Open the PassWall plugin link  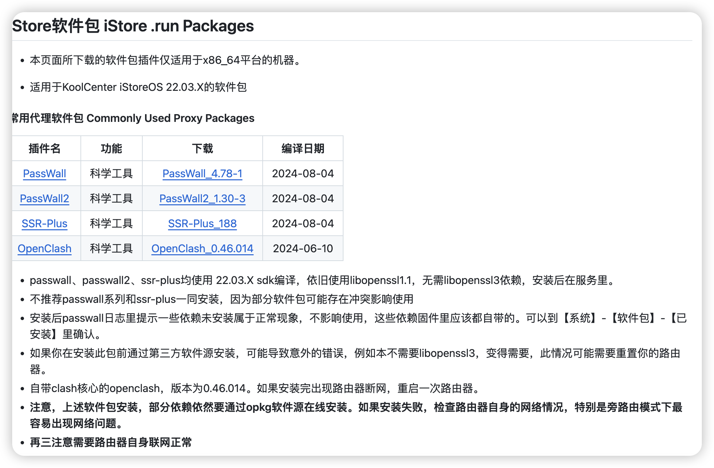click(x=44, y=174)
